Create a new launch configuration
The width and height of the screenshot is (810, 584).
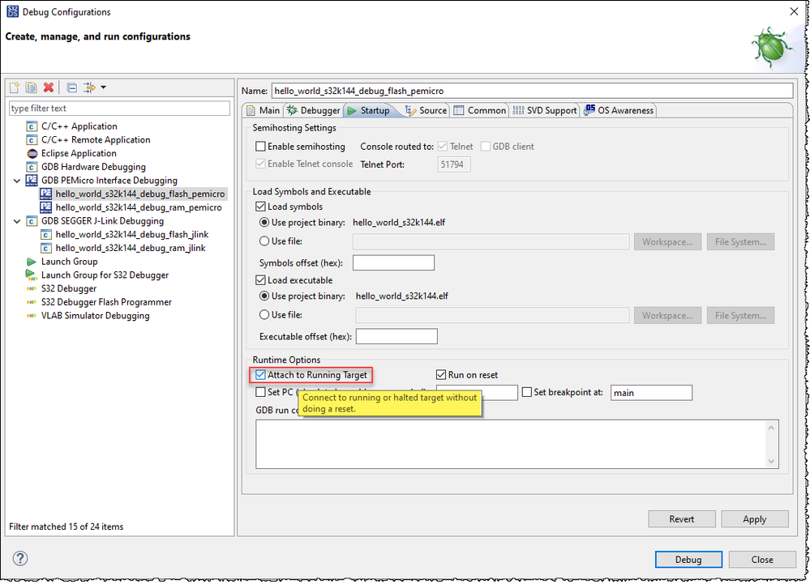coord(14,87)
